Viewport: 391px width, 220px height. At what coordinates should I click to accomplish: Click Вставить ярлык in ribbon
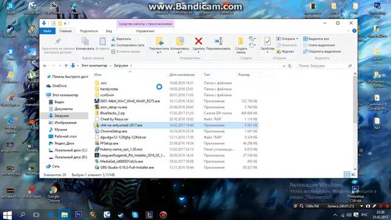coord(125,51)
